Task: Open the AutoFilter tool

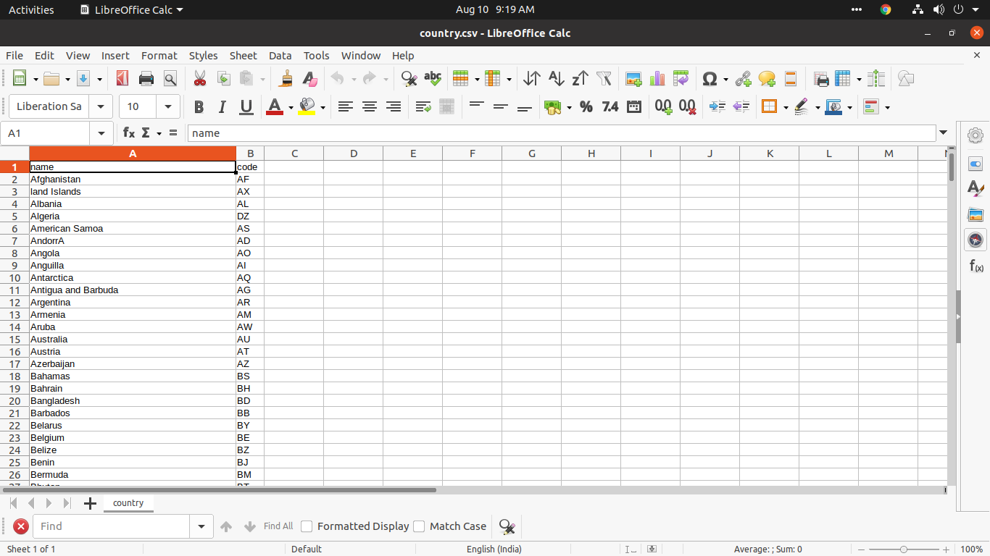Action: 604,78
